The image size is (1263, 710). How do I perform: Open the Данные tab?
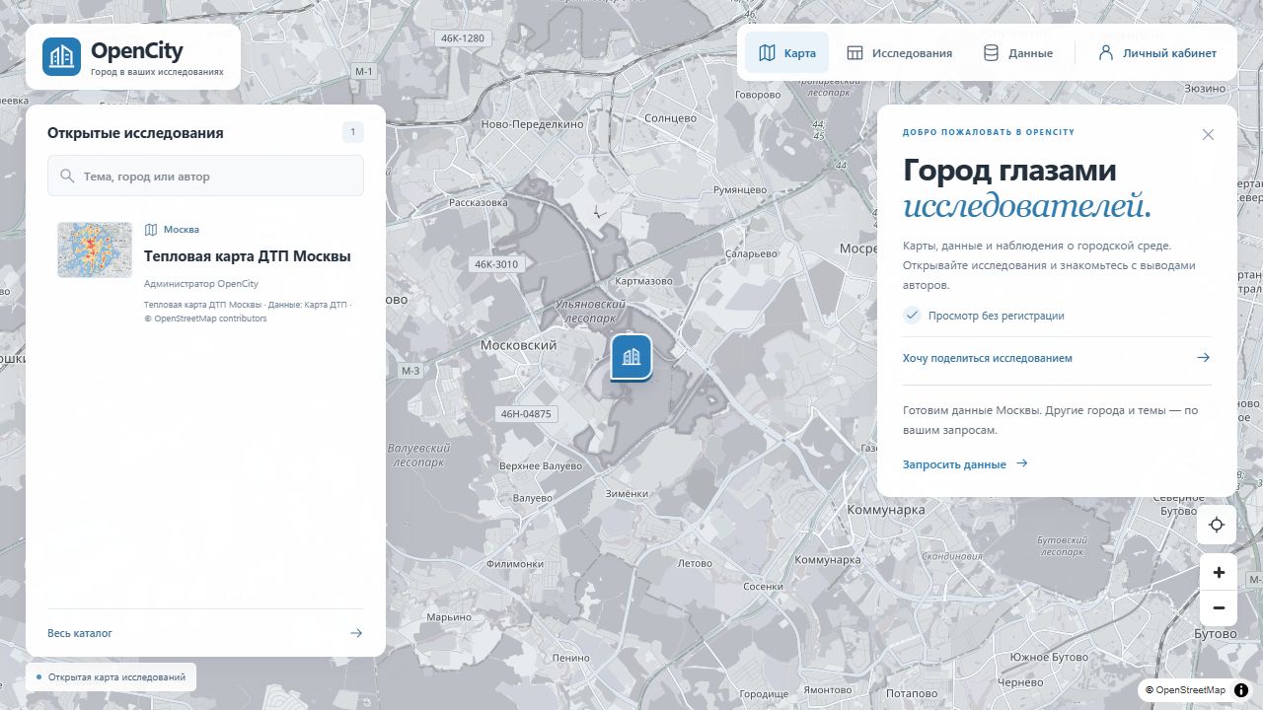click(1017, 53)
